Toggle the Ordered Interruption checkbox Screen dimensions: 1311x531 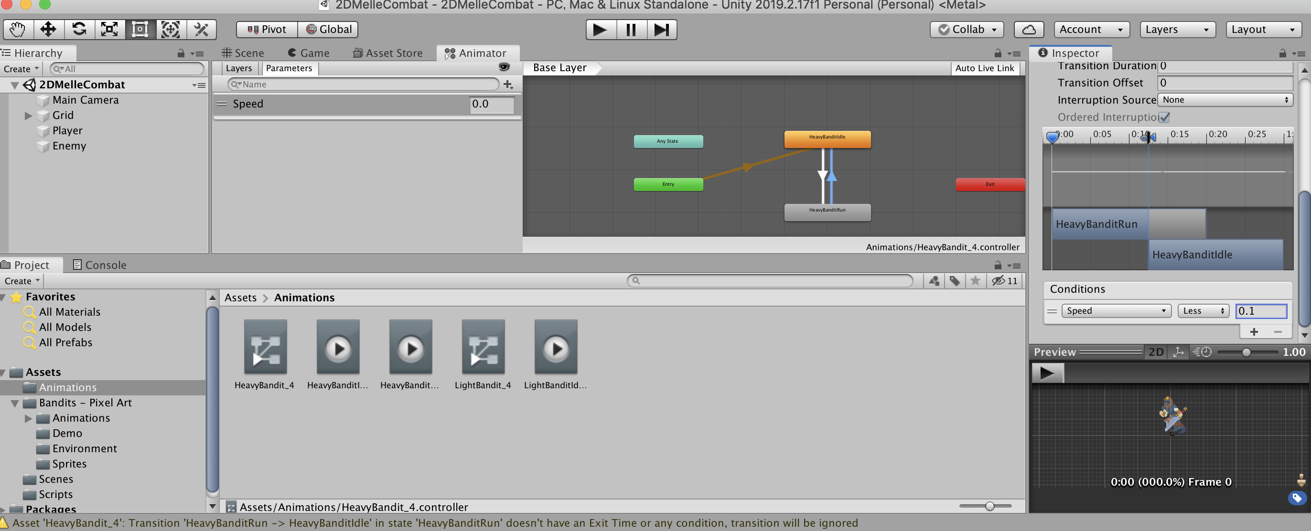pos(1164,117)
